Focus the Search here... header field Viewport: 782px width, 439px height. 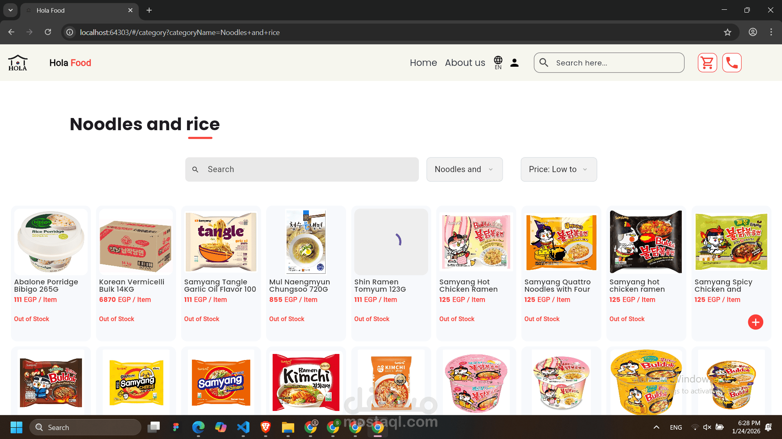[x=609, y=63]
